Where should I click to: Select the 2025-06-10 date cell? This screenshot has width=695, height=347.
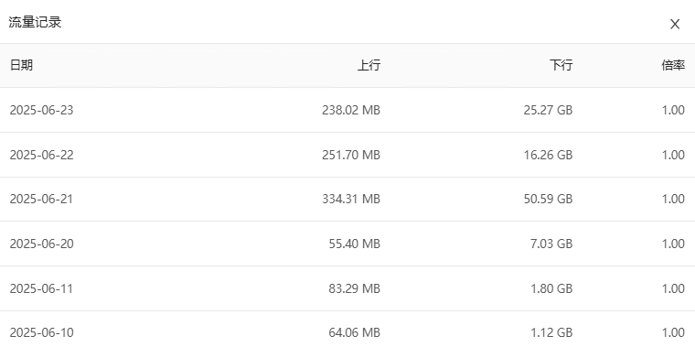tap(42, 332)
